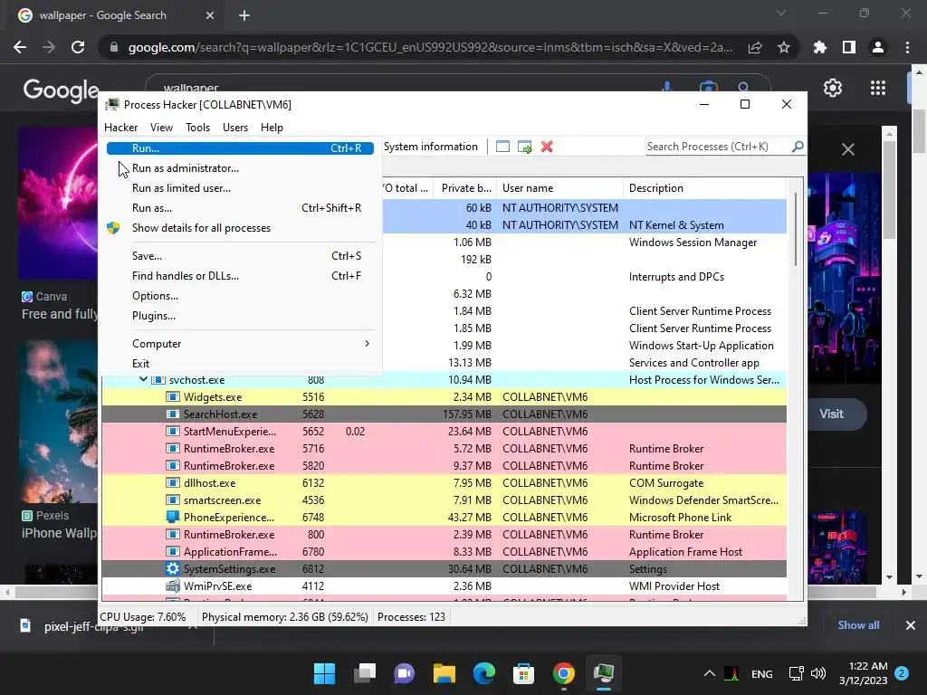Open Microsoft Store from taskbar

(524, 673)
